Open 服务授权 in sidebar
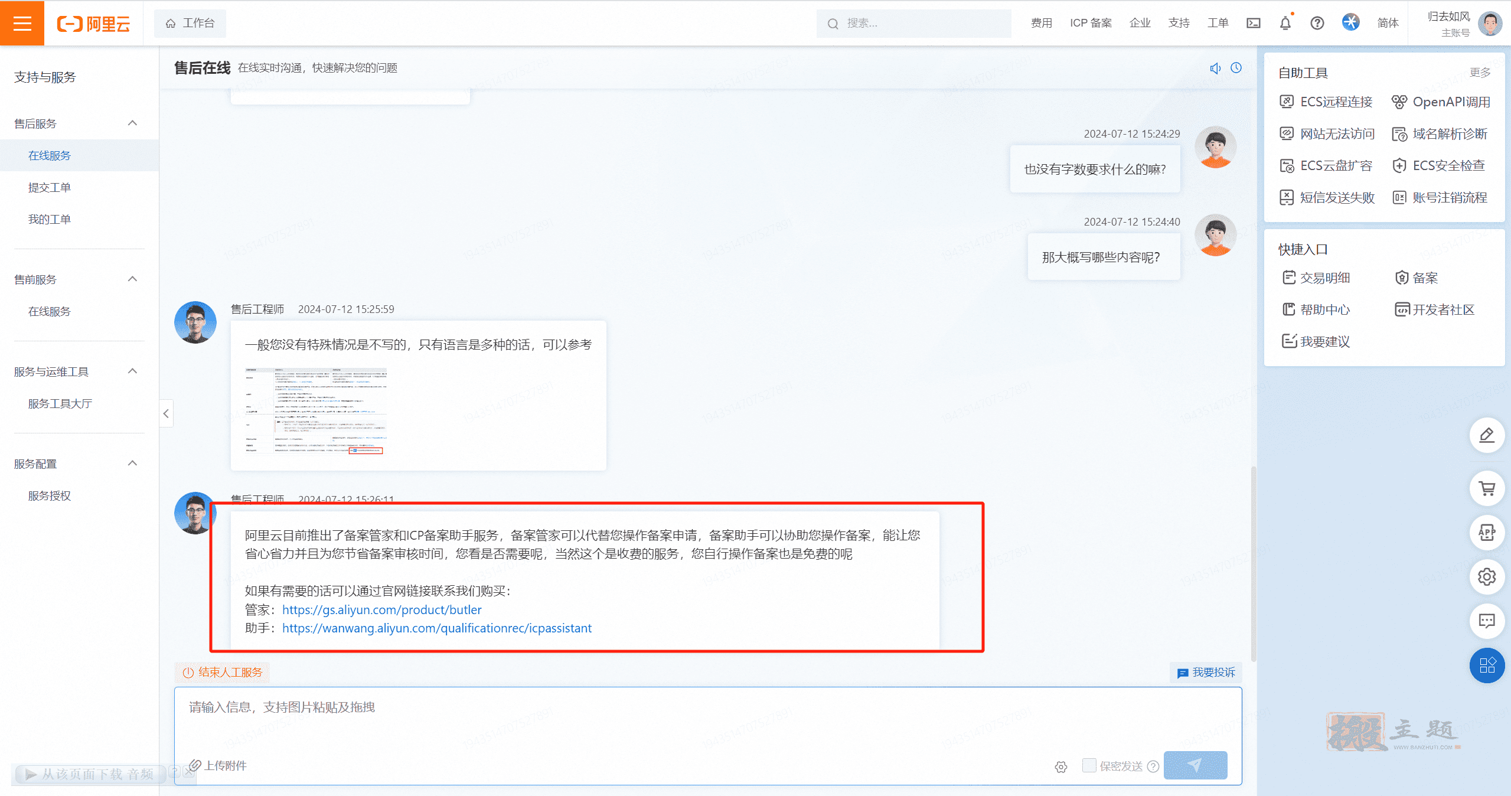 point(50,495)
